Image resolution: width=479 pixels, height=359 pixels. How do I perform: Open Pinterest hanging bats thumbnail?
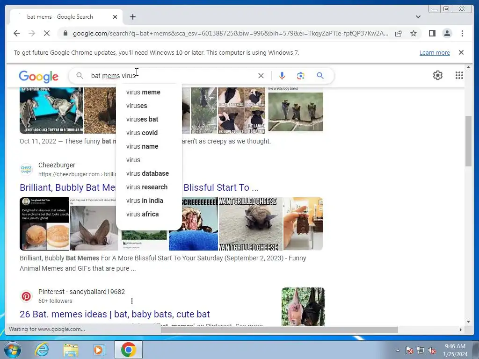[303, 307]
